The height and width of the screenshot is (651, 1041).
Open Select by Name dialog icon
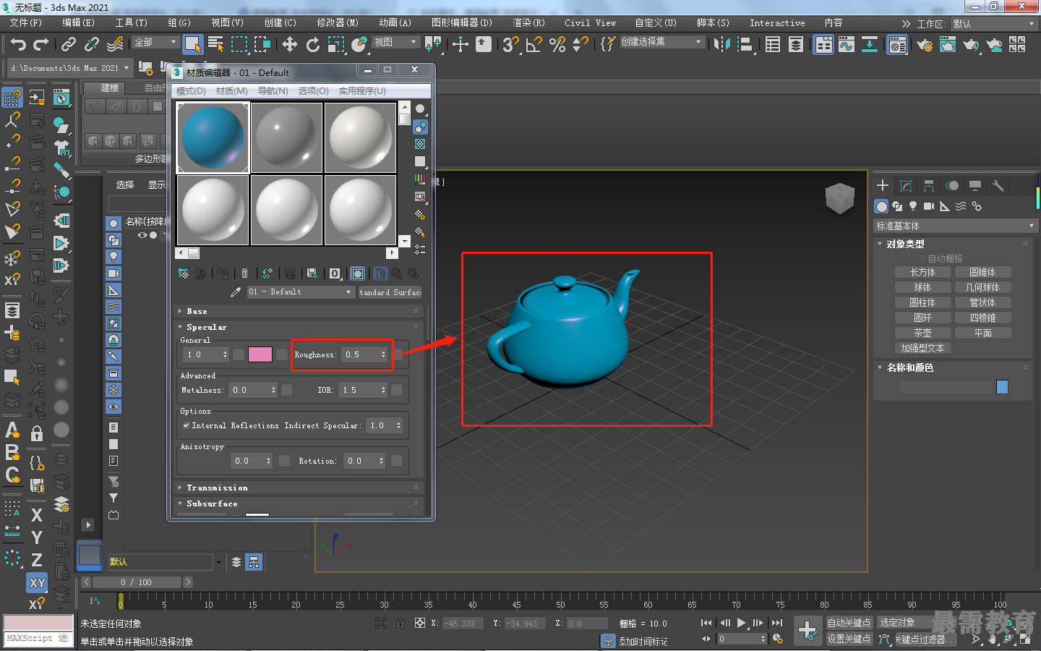point(215,45)
